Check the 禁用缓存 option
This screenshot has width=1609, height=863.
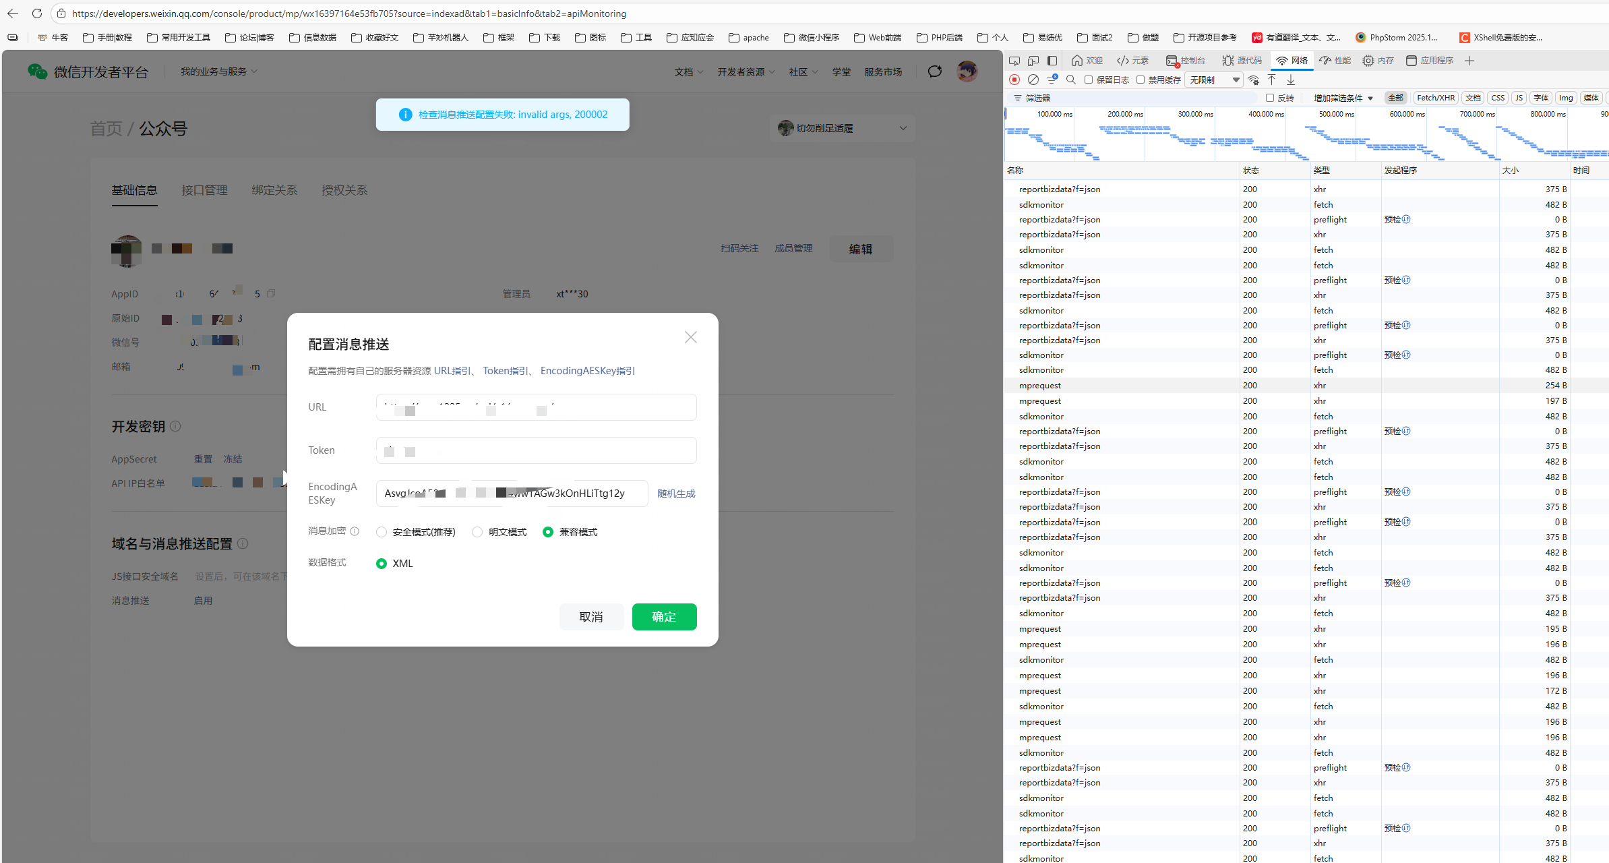coord(1141,80)
